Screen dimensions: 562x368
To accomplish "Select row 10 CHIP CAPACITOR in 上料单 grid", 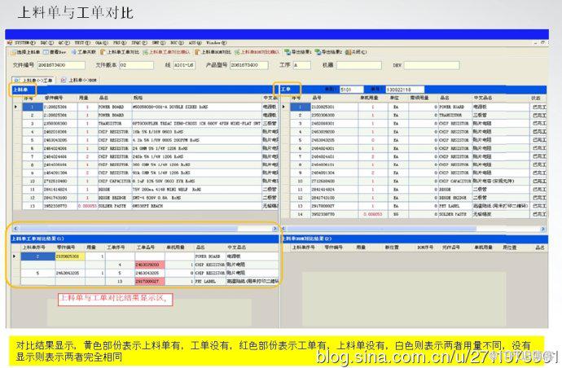I will (x=145, y=181).
